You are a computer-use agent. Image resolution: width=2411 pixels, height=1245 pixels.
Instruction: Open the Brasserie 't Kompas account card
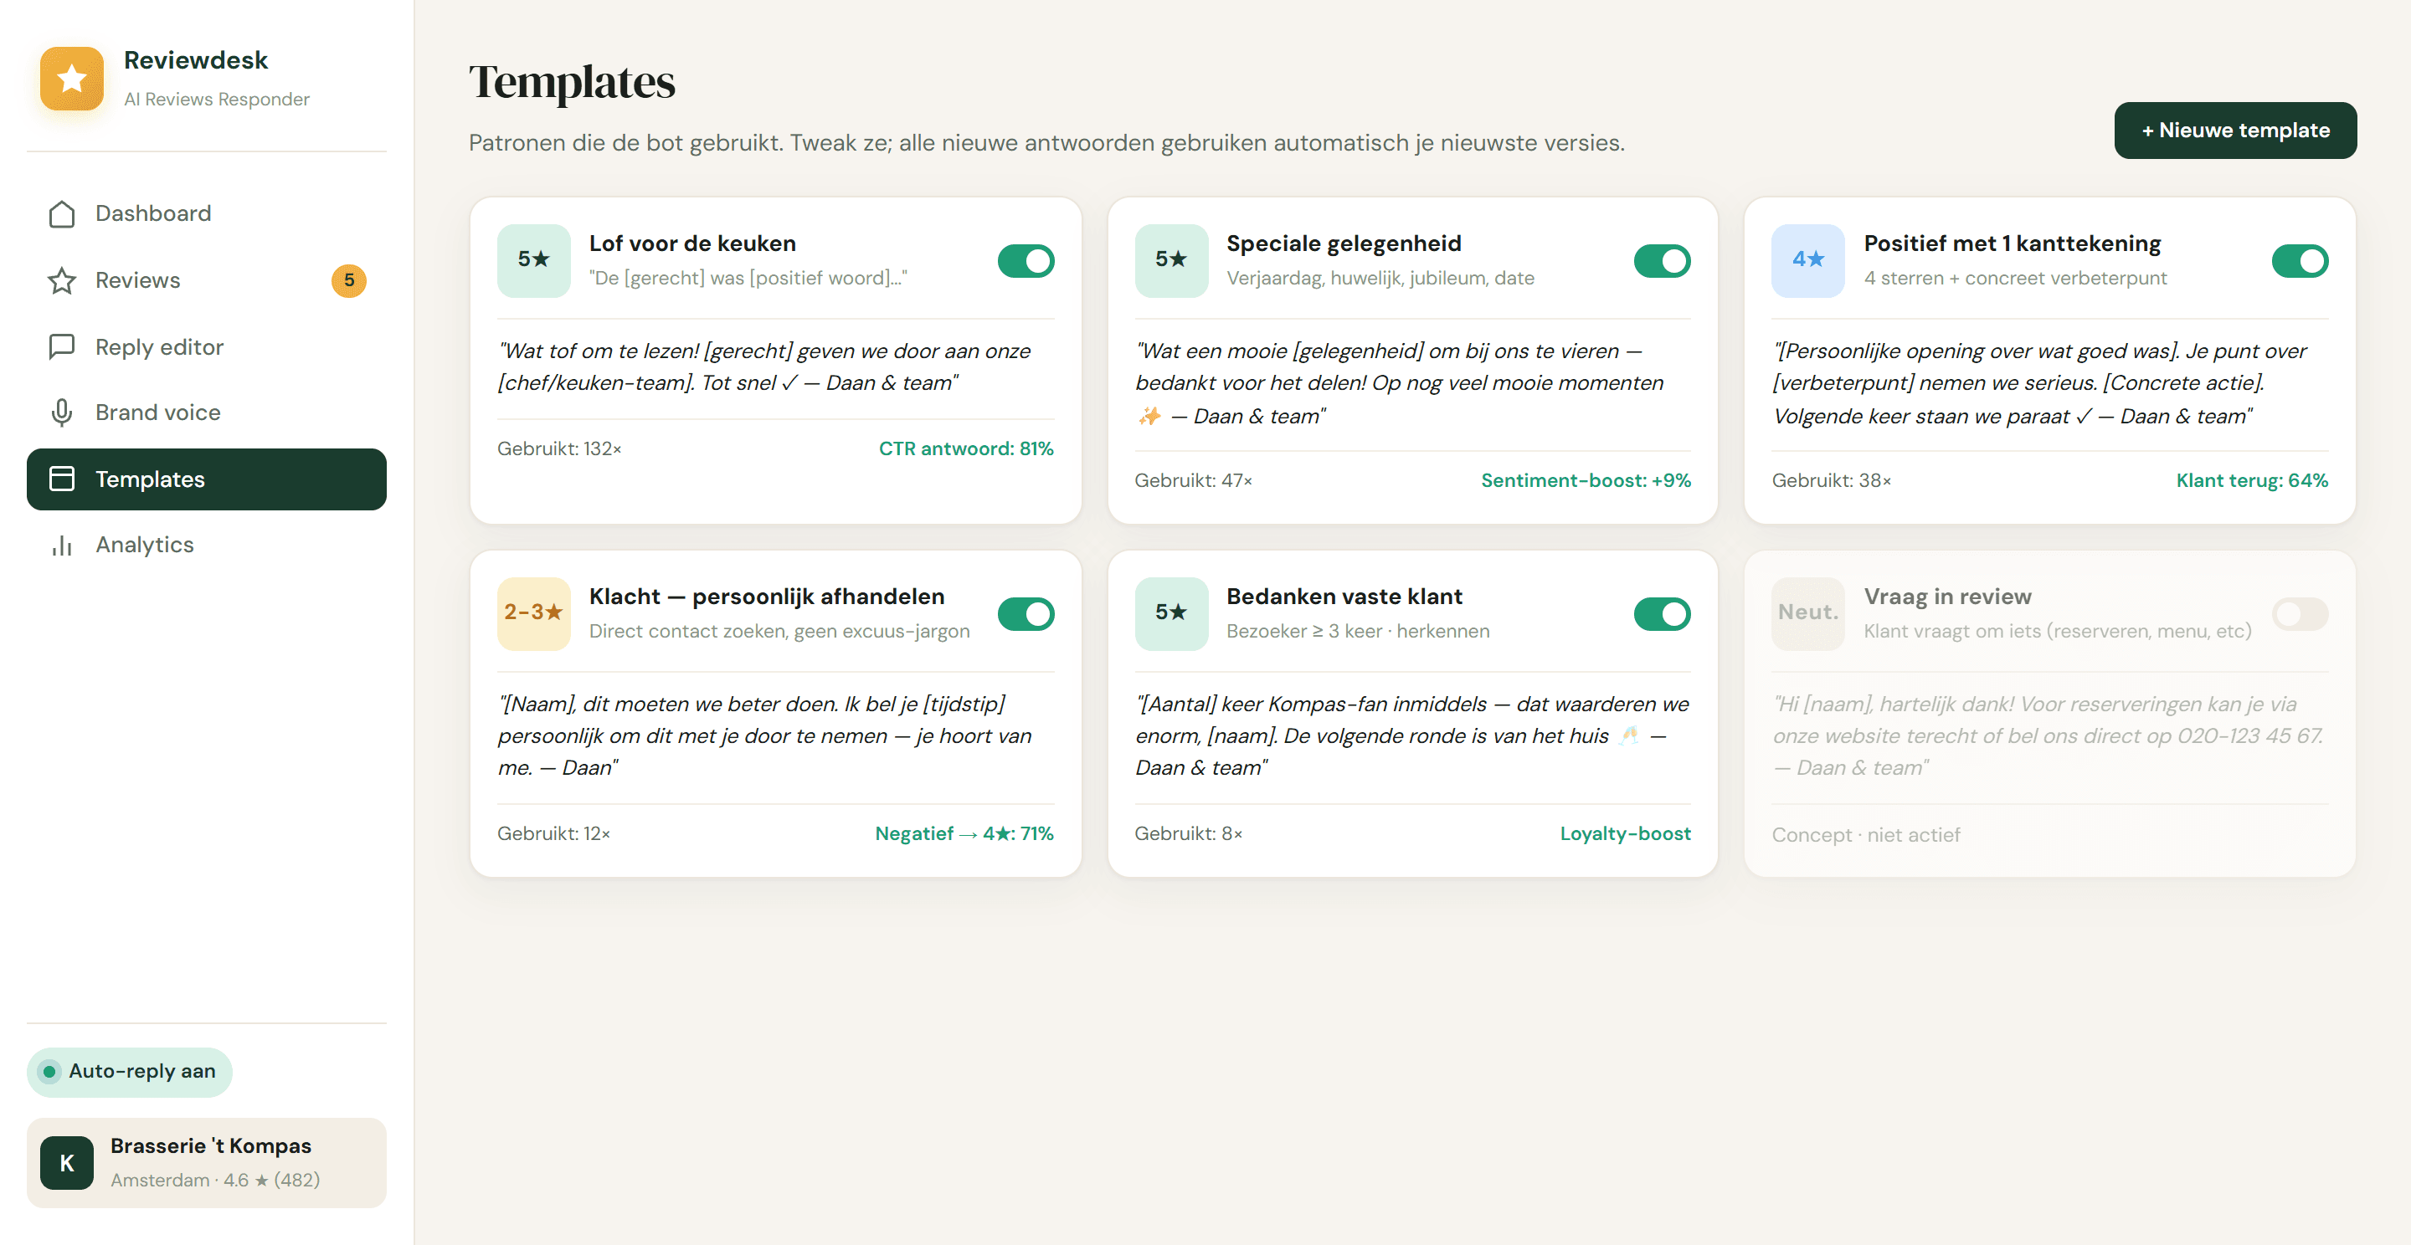[206, 1163]
